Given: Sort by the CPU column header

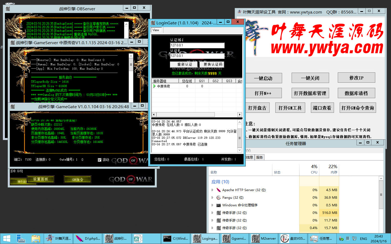Looking at the screenshot, I should [x=309, y=169].
